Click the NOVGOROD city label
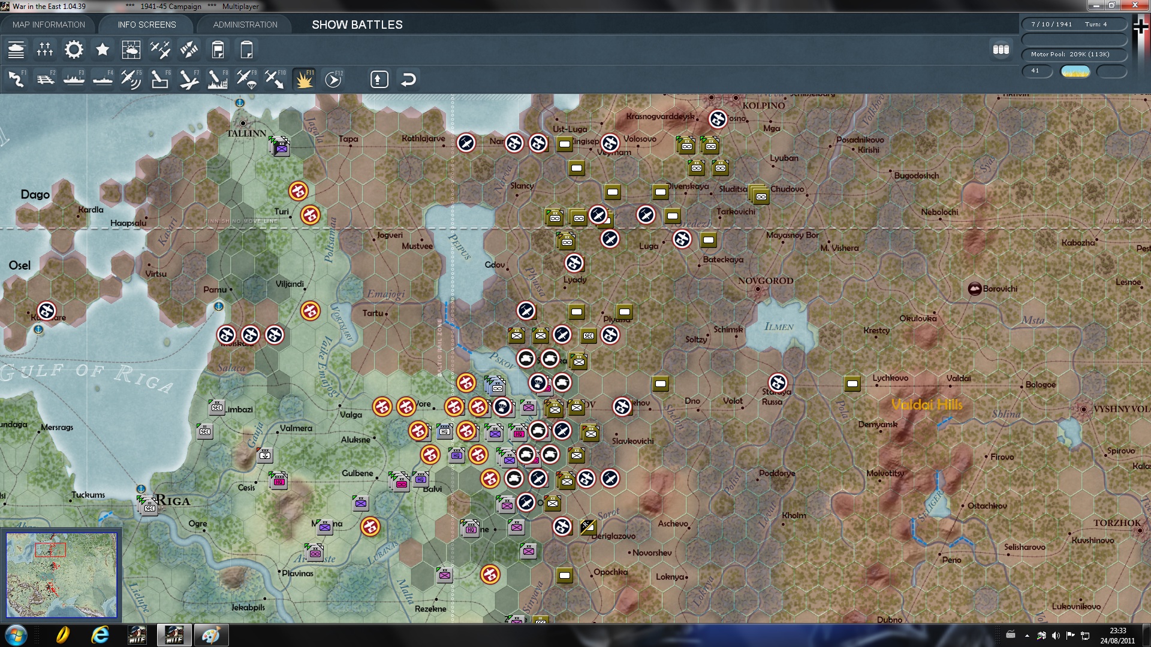The height and width of the screenshot is (647, 1151). 766,280
